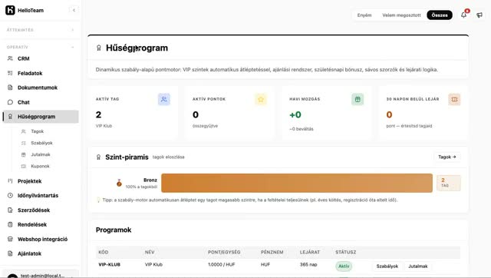Click the Chat bubble icon

coord(10,102)
